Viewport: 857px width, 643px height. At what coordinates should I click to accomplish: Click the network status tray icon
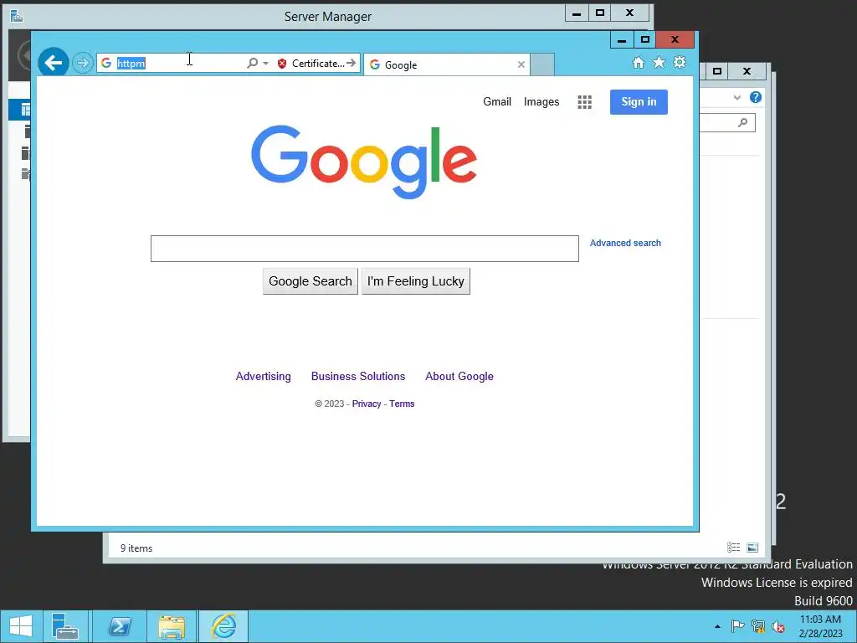[757, 626]
